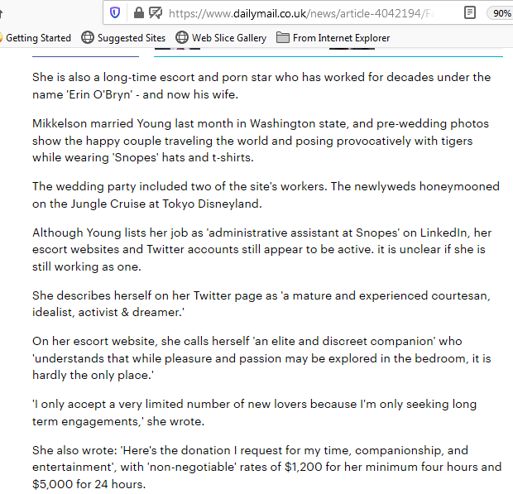Click sentence "The wedding party included two"
Viewport: 513px width, 494px height.
pyautogui.click(x=180, y=186)
